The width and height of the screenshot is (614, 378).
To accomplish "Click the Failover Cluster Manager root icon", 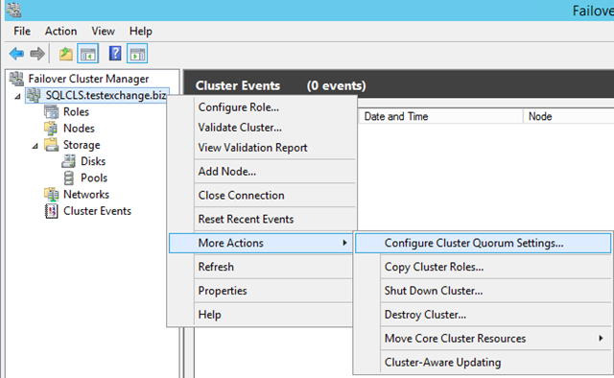I will click(16, 79).
